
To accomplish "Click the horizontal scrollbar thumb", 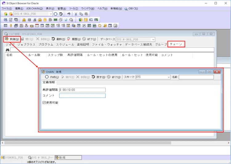I will click(x=88, y=143).
